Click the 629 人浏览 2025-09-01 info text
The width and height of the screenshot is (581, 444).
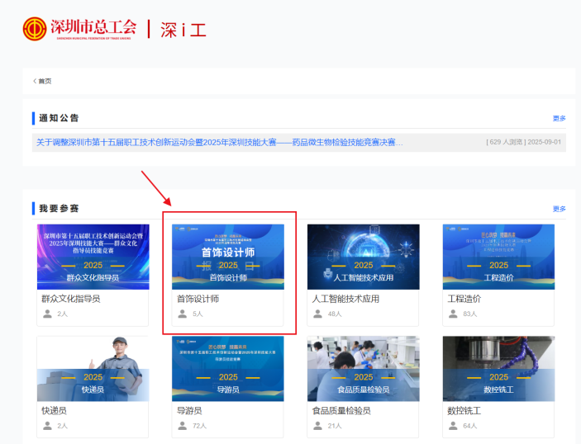524,142
